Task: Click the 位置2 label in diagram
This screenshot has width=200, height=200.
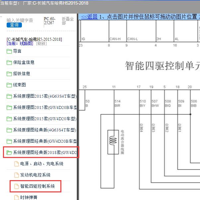Action: click(167, 128)
